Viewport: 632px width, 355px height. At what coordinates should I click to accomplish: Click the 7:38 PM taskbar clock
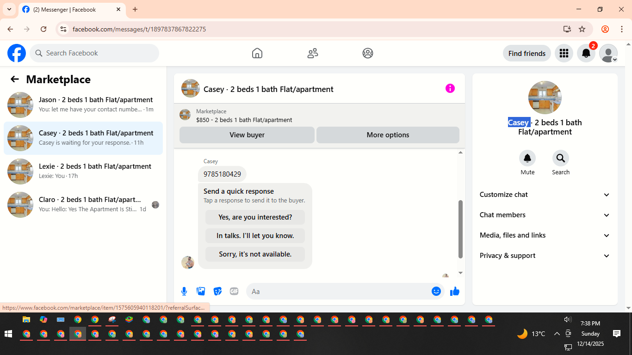590,324
